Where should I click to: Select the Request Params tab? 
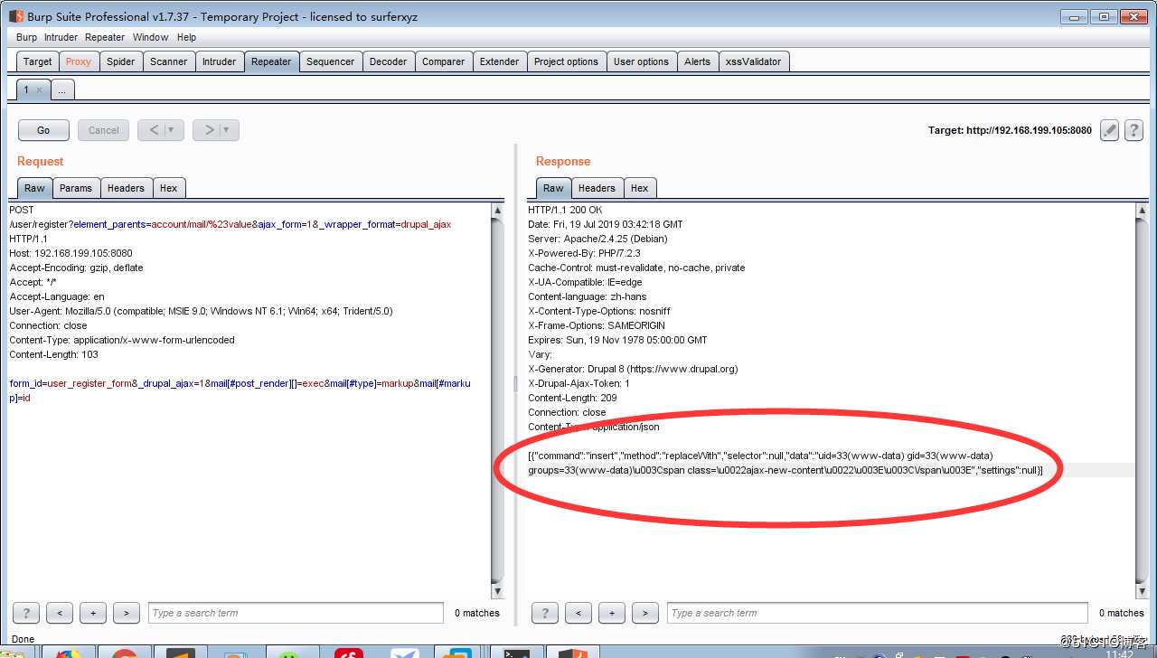pyautogui.click(x=76, y=188)
